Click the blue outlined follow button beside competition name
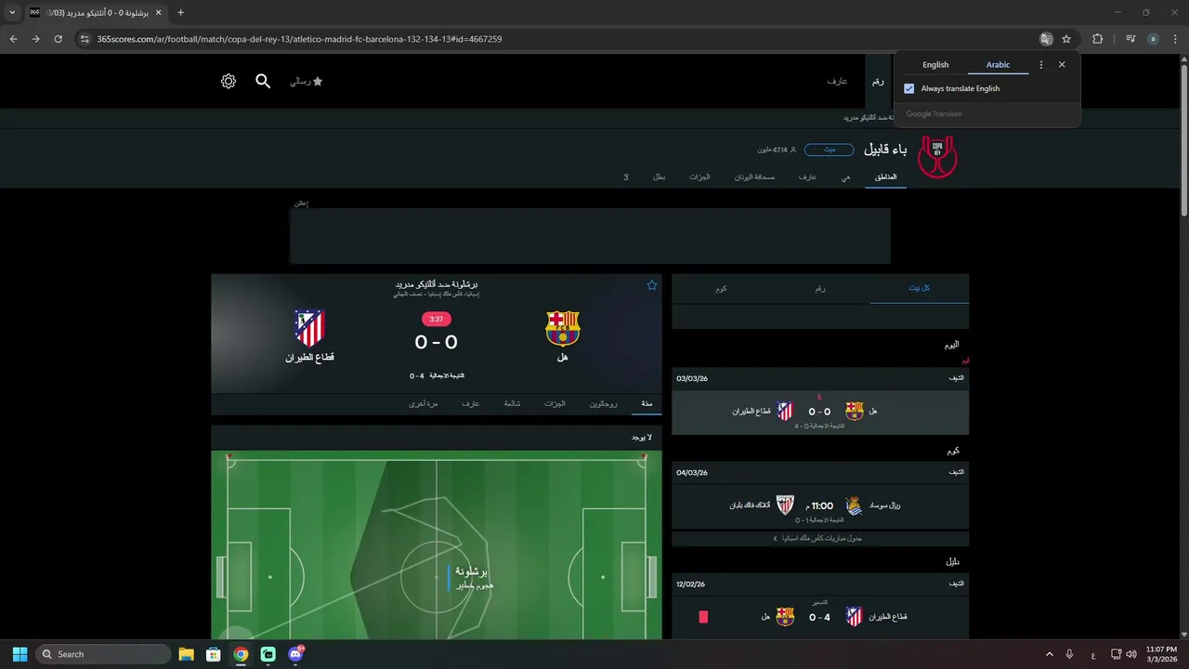The height and width of the screenshot is (669, 1189). pyautogui.click(x=829, y=150)
